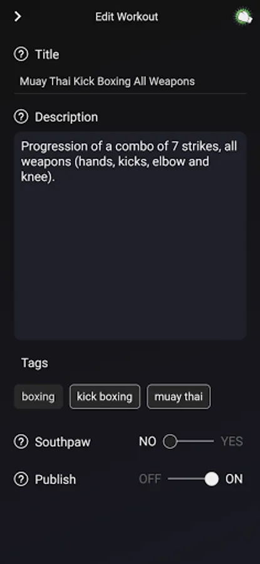Deselect the kick boxing tag

tap(105, 397)
